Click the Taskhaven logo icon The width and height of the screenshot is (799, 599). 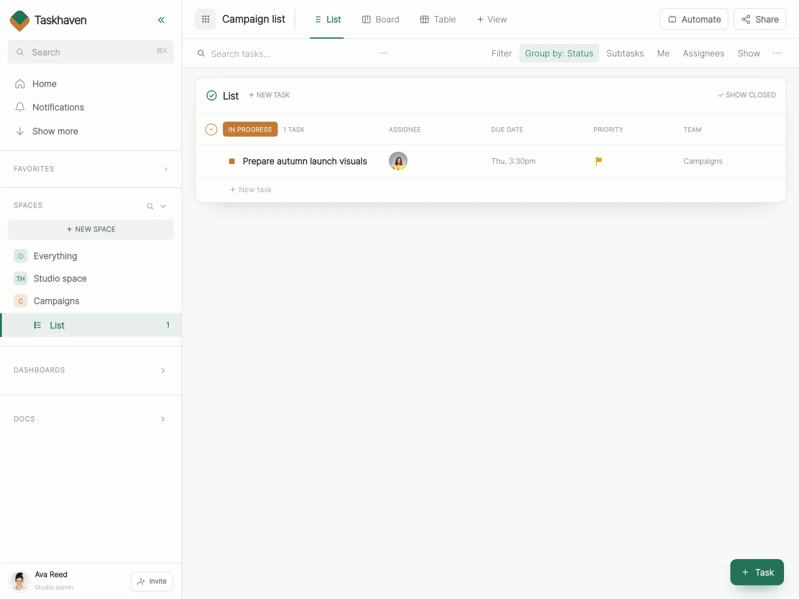[x=20, y=20]
